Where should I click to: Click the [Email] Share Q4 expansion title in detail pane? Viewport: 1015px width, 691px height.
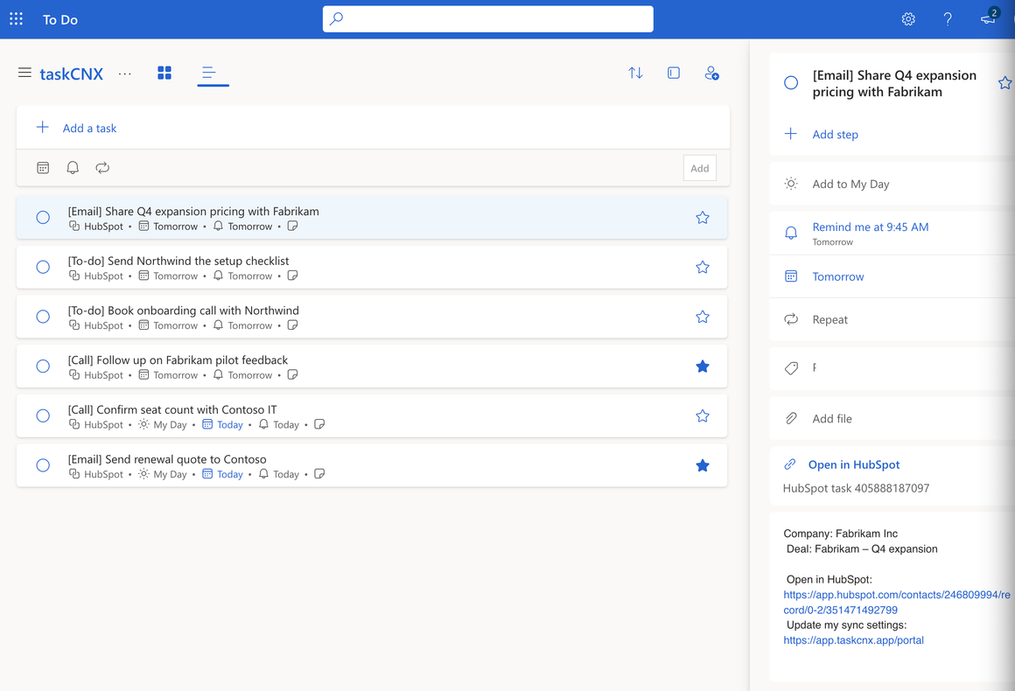(x=894, y=83)
